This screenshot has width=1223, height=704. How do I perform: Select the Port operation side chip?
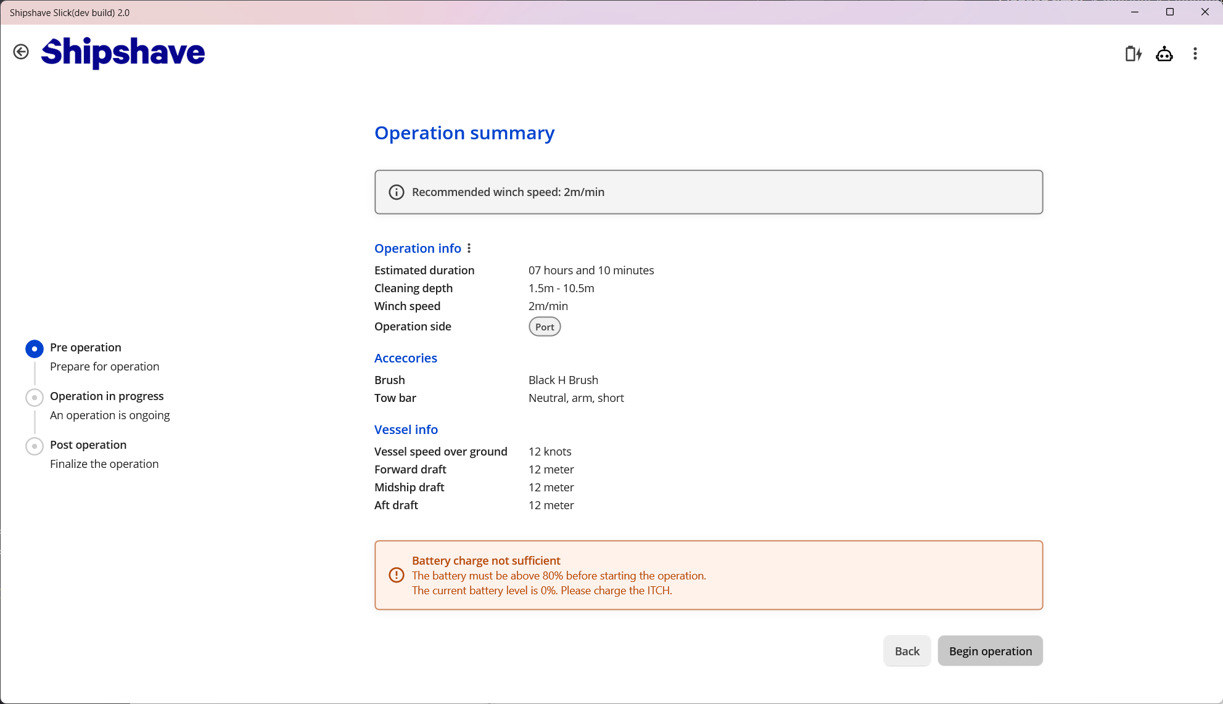[544, 326]
